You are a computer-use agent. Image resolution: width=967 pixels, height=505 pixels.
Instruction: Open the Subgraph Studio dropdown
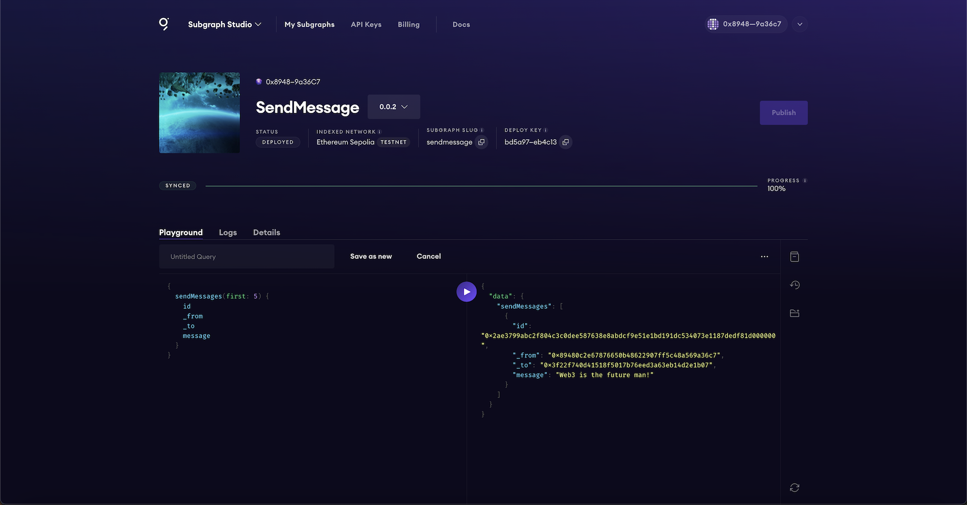pyautogui.click(x=224, y=25)
